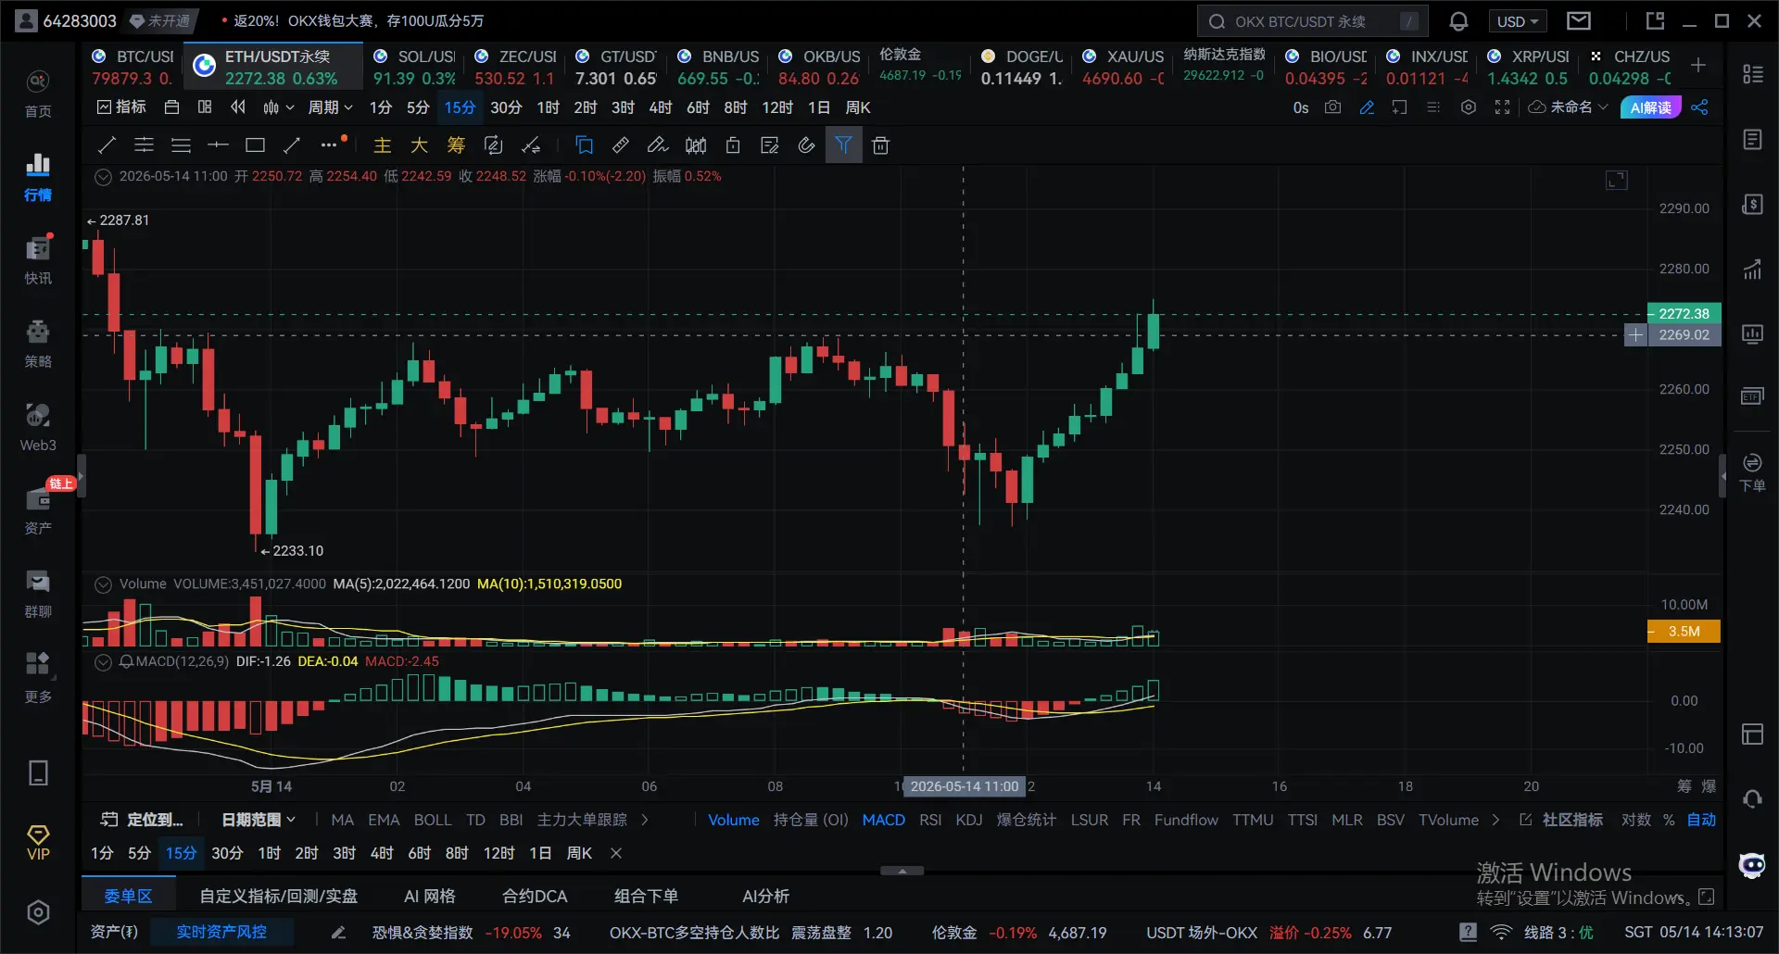Toggle the 筹 chip distribution overlay

tap(456, 144)
